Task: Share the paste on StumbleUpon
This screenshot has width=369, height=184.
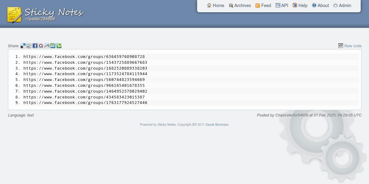Action: point(53,46)
